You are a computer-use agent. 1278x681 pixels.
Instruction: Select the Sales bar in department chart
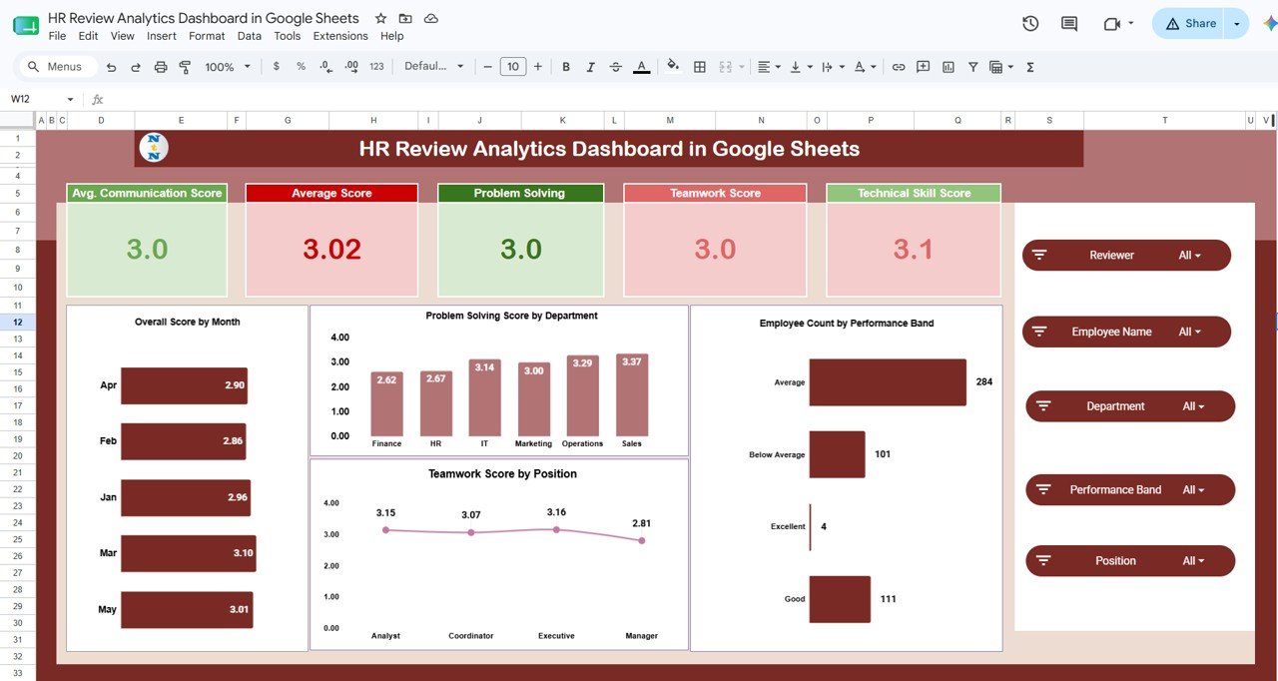(x=632, y=394)
